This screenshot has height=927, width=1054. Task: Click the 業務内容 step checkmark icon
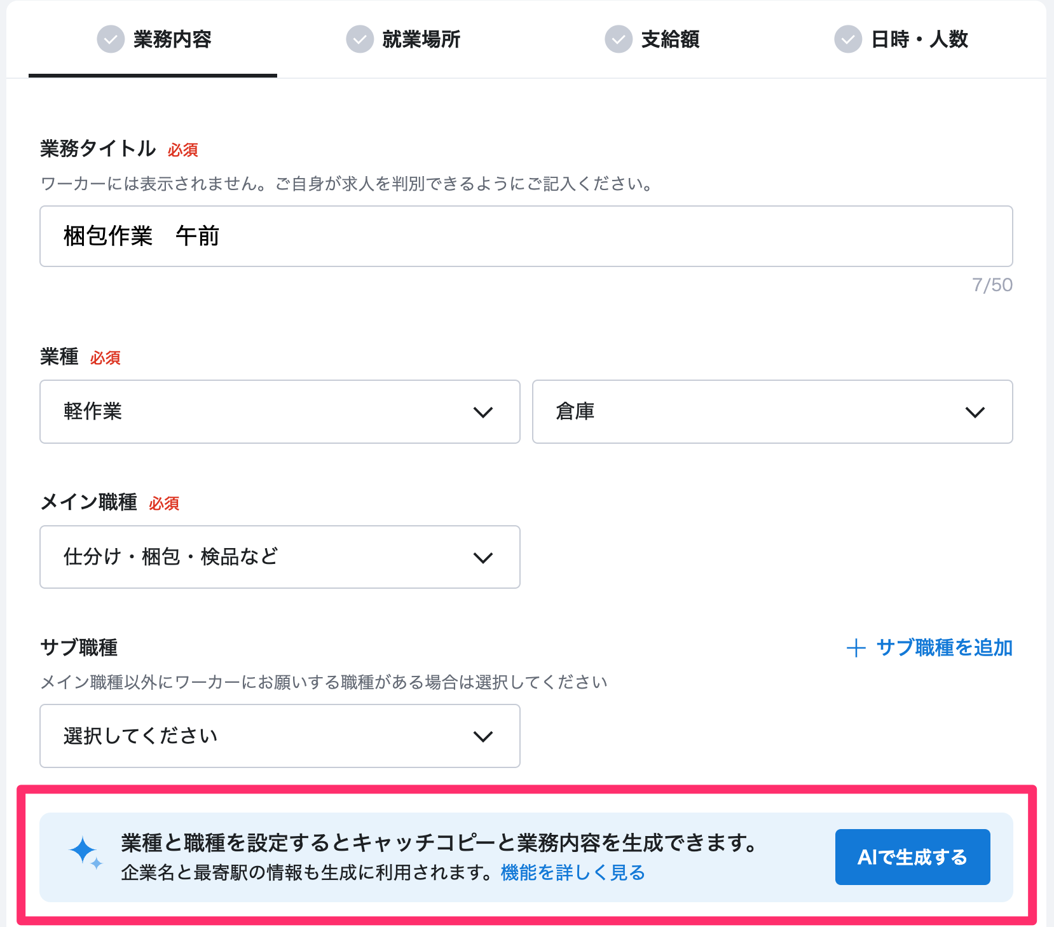[111, 39]
